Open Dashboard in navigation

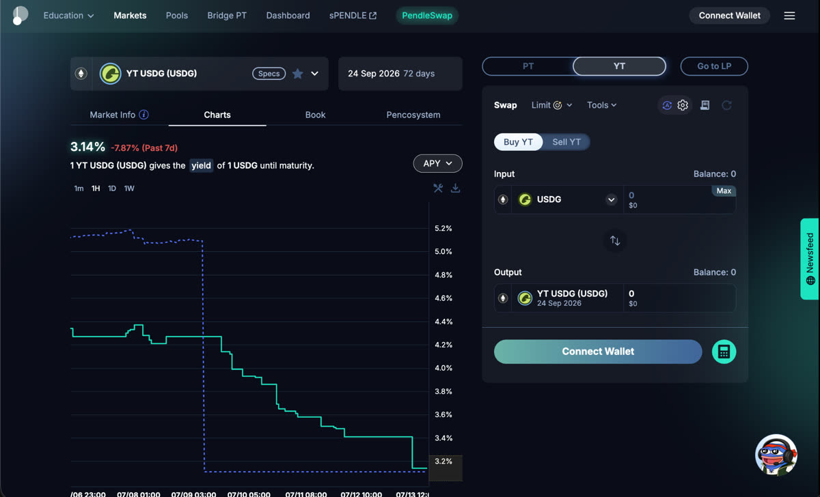click(288, 16)
